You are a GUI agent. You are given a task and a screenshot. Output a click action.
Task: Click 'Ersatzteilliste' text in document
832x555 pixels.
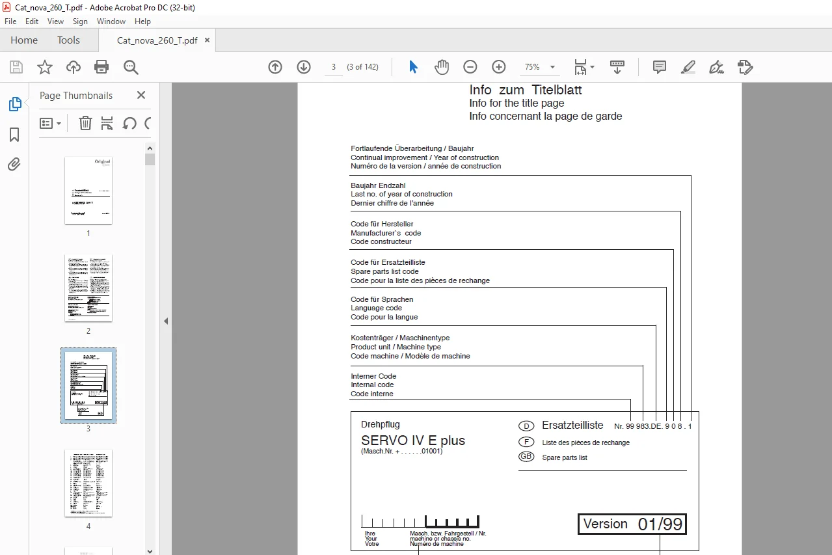pyautogui.click(x=572, y=426)
